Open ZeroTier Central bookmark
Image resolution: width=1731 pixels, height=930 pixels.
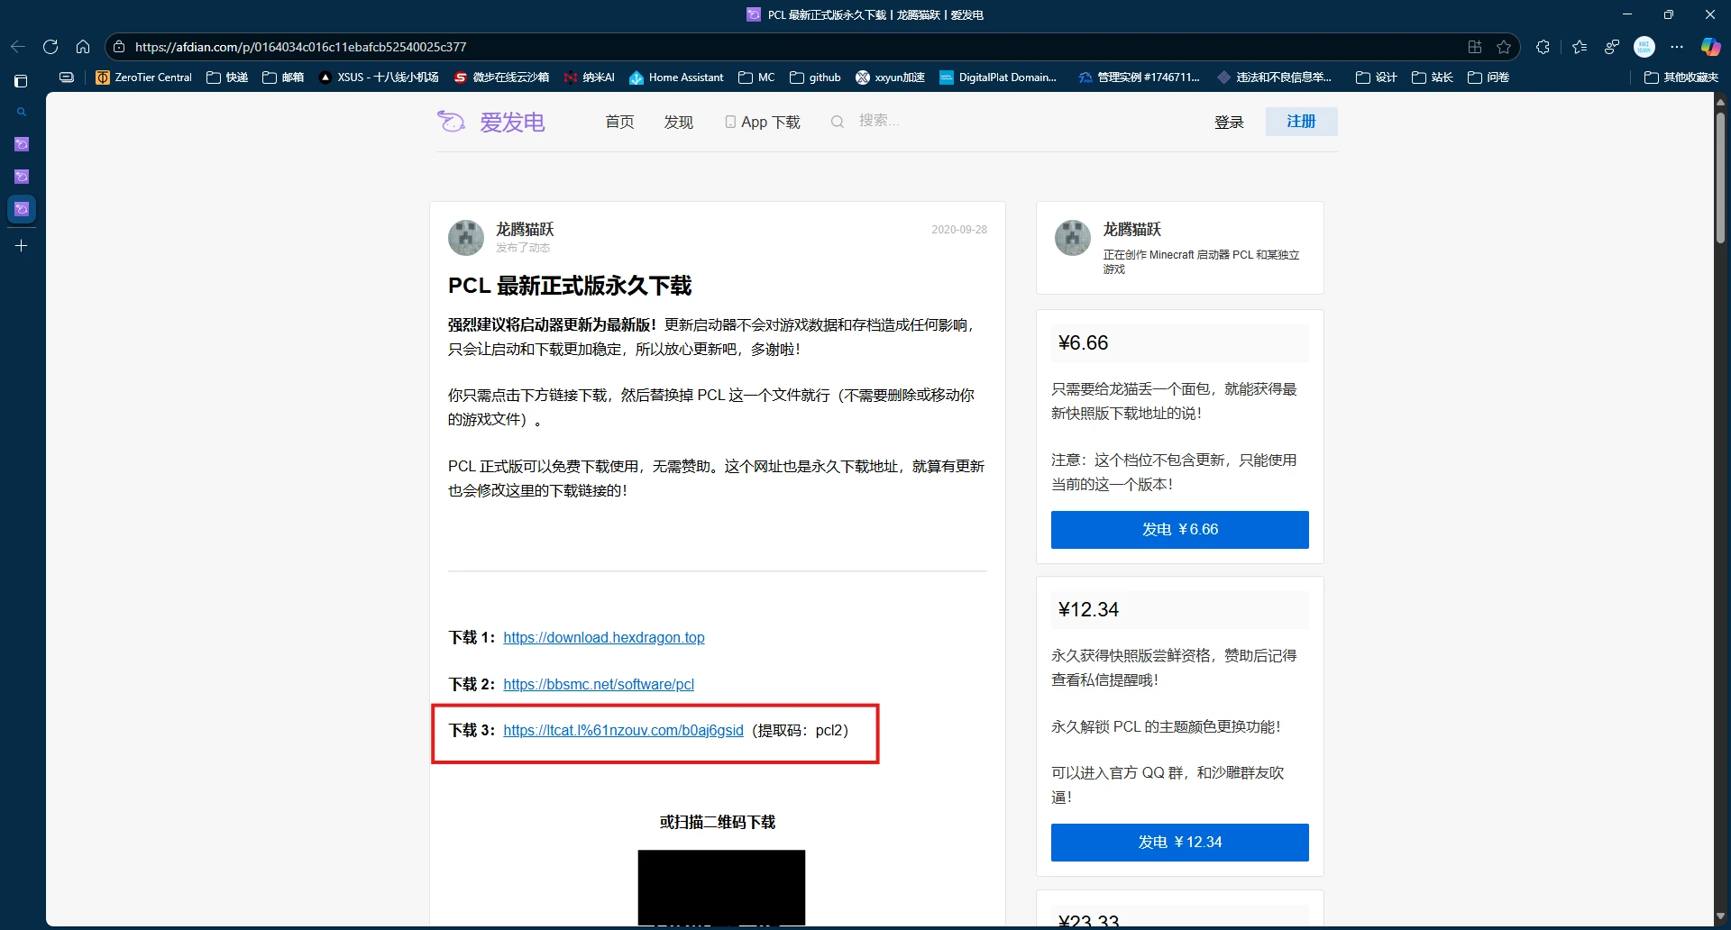pos(144,77)
